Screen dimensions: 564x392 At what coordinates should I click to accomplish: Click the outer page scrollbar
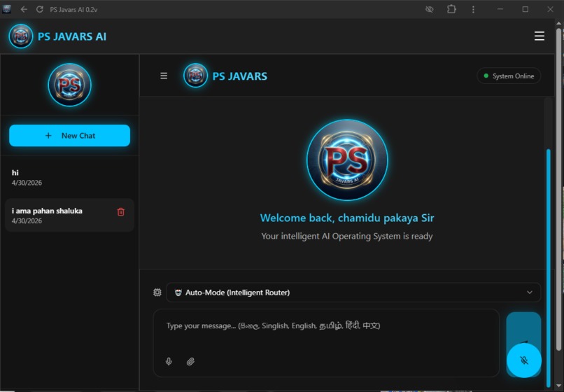558,189
